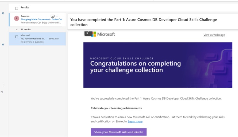Click the No preview is available text

tap(32, 42)
